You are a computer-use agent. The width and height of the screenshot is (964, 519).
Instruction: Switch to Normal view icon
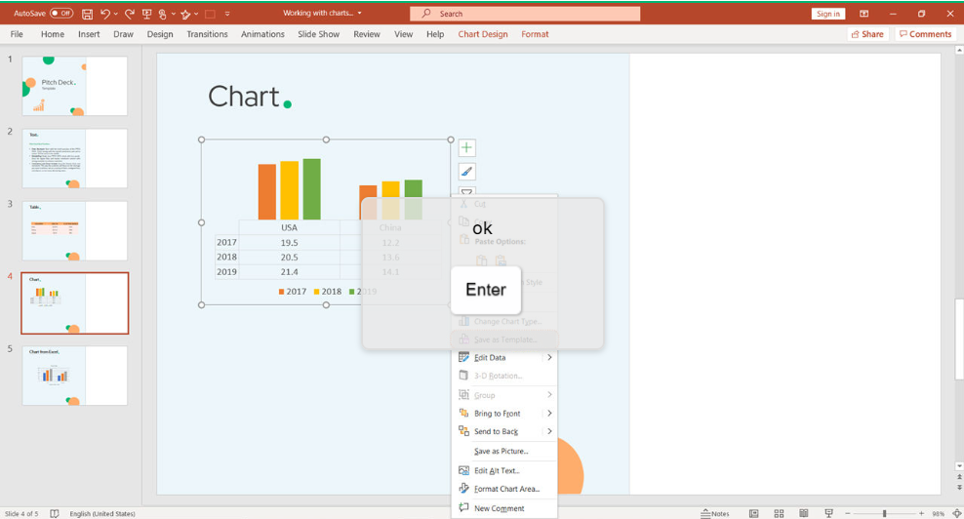click(754, 513)
